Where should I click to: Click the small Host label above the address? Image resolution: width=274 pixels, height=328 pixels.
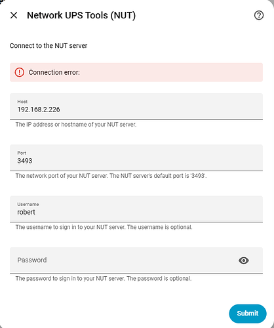[22, 102]
